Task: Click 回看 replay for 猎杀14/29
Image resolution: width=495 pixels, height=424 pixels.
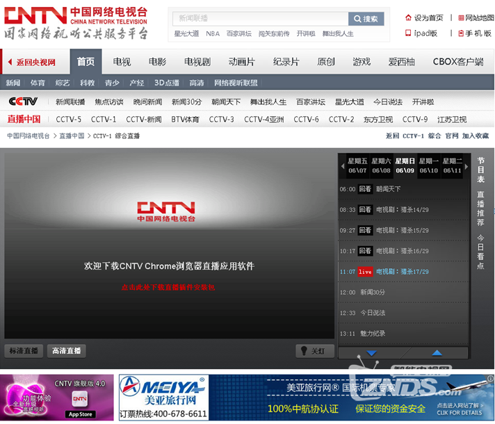Action: [x=365, y=210]
